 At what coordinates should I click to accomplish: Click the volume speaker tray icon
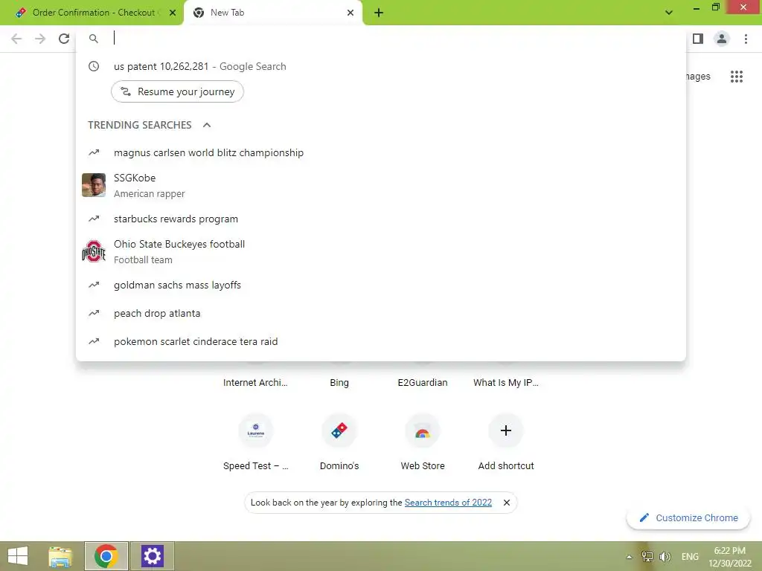(665, 556)
